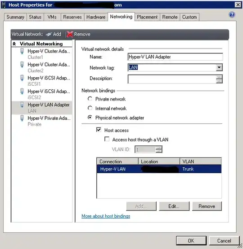Switch to the Status tab
Screen dimensions: 243x249
[35, 17]
